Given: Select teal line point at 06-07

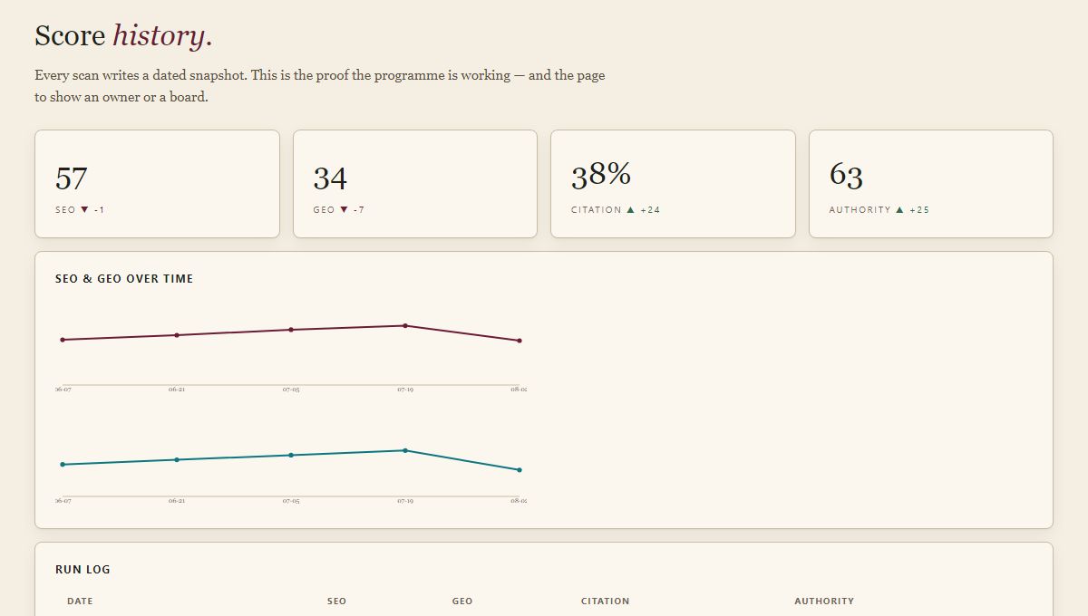Looking at the screenshot, I should (63, 465).
